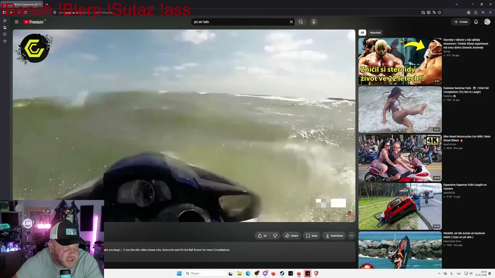Open Steam from the taskbar
The width and height of the screenshot is (495, 278).
pos(282,273)
